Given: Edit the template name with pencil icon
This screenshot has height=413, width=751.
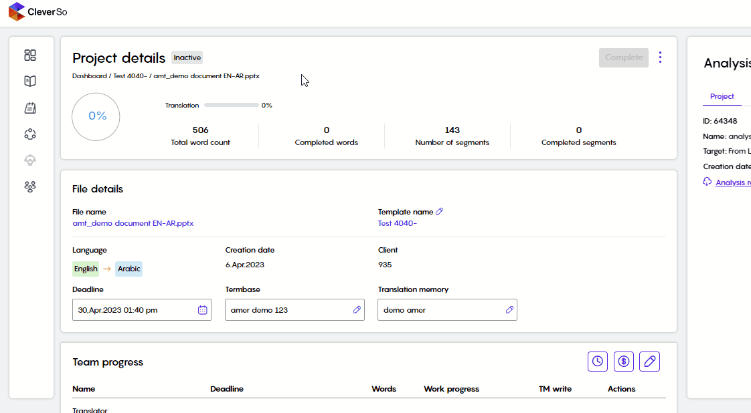Looking at the screenshot, I should pos(439,211).
